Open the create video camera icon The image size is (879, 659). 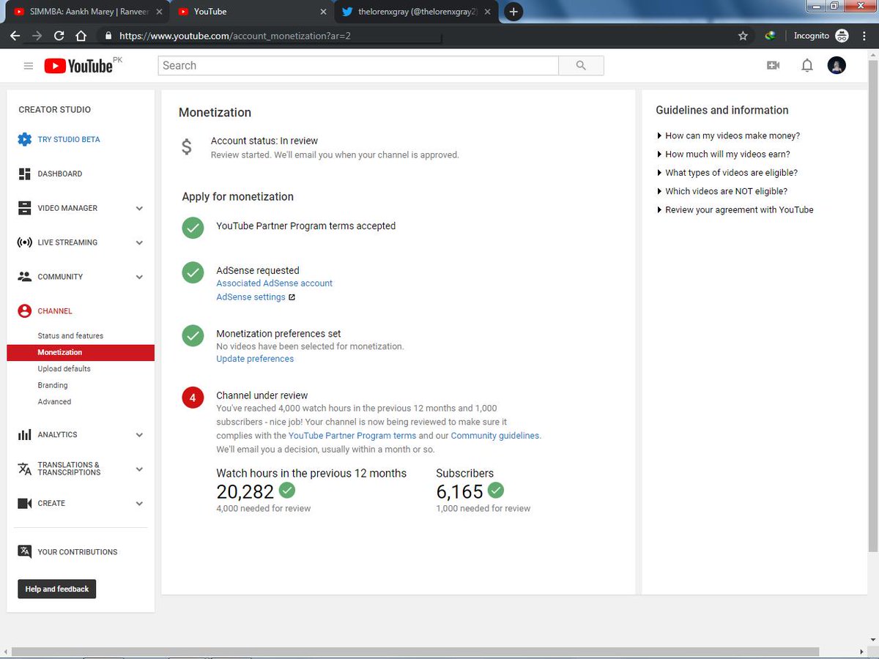click(773, 65)
